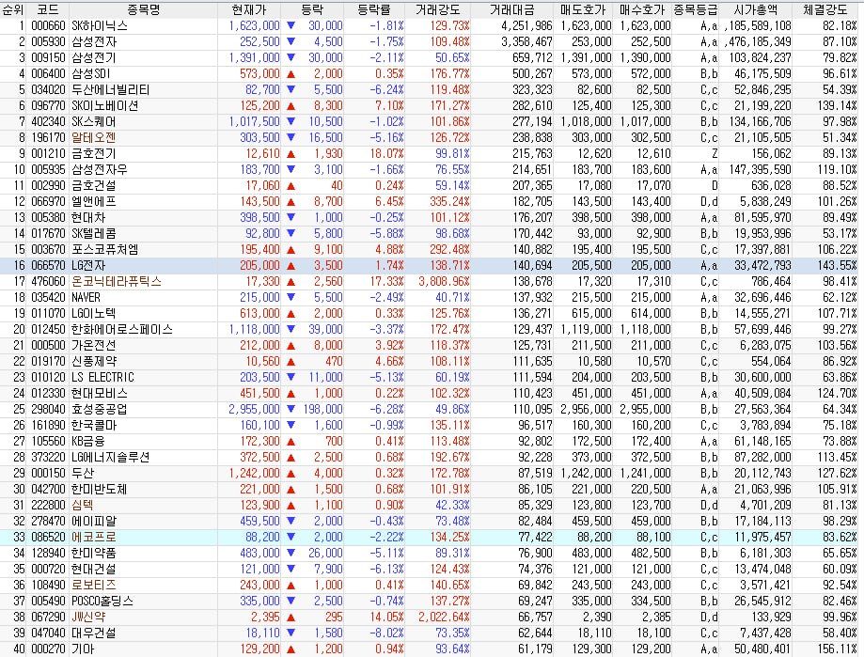Select the NAVER stock name

86,297
